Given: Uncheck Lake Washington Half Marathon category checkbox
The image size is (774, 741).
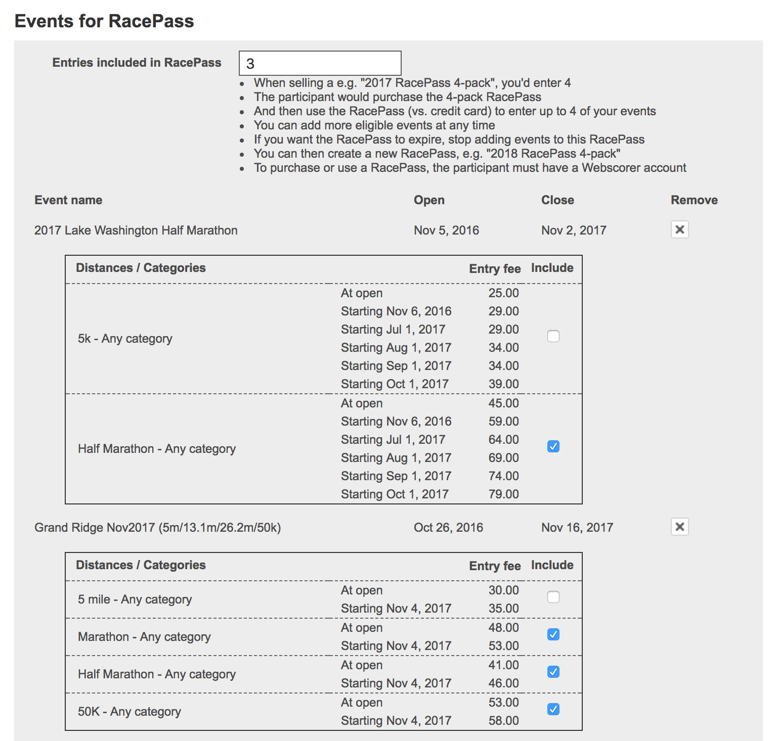Looking at the screenshot, I should click(553, 446).
